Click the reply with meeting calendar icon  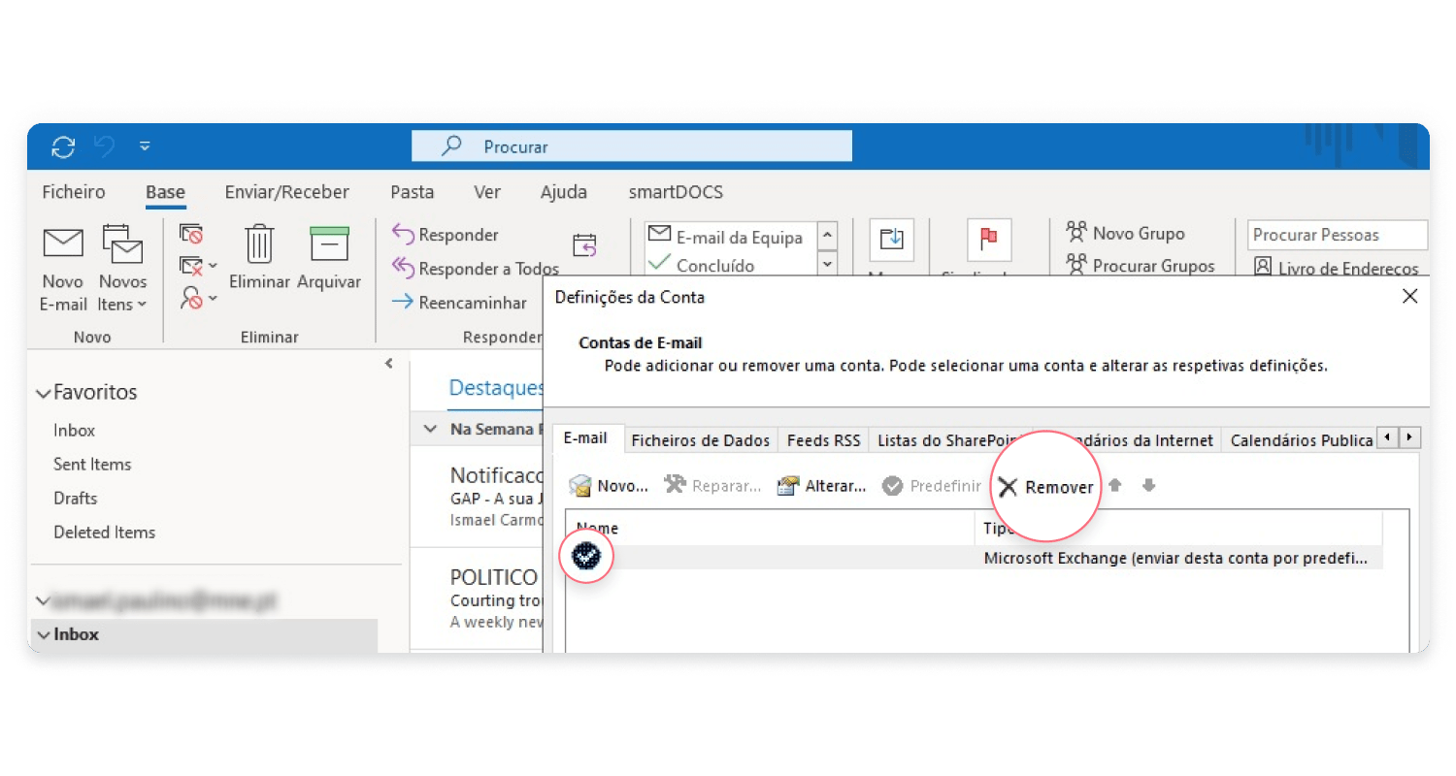(x=584, y=245)
